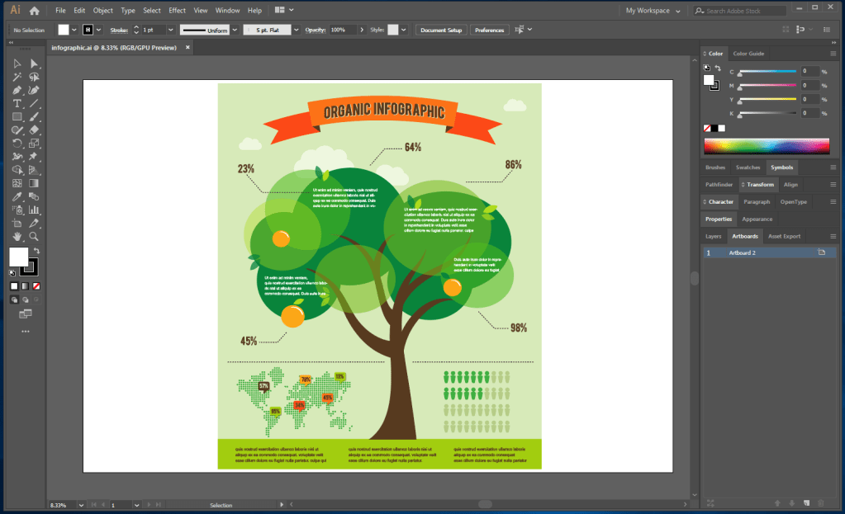Pick the Eyedropper tool
Screen dimensions: 845x514
[17, 196]
